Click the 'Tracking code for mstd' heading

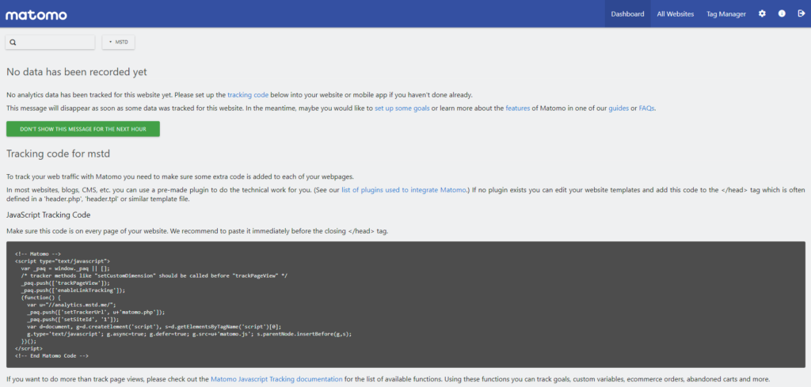click(x=58, y=154)
